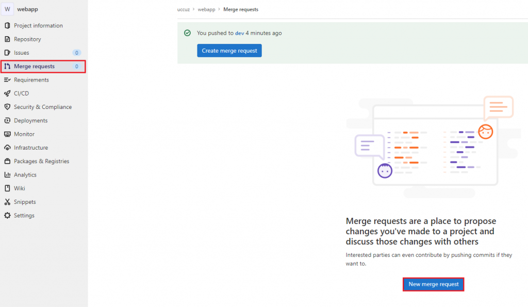Click the webapp project avatar W
The image size is (528, 307).
coord(7,9)
